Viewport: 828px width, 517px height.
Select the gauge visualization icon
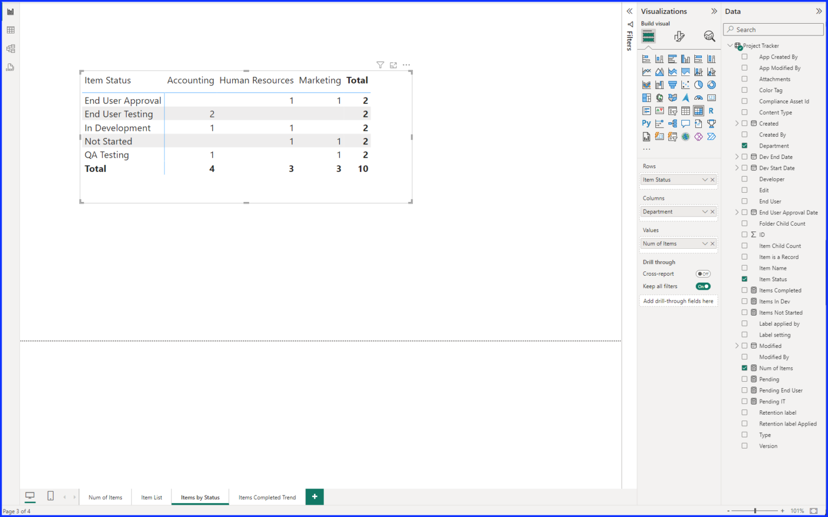coord(698,97)
